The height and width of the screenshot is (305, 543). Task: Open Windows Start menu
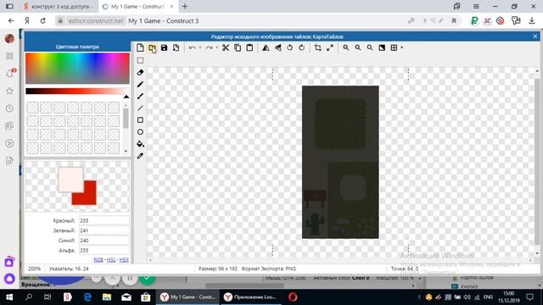coord(9,297)
